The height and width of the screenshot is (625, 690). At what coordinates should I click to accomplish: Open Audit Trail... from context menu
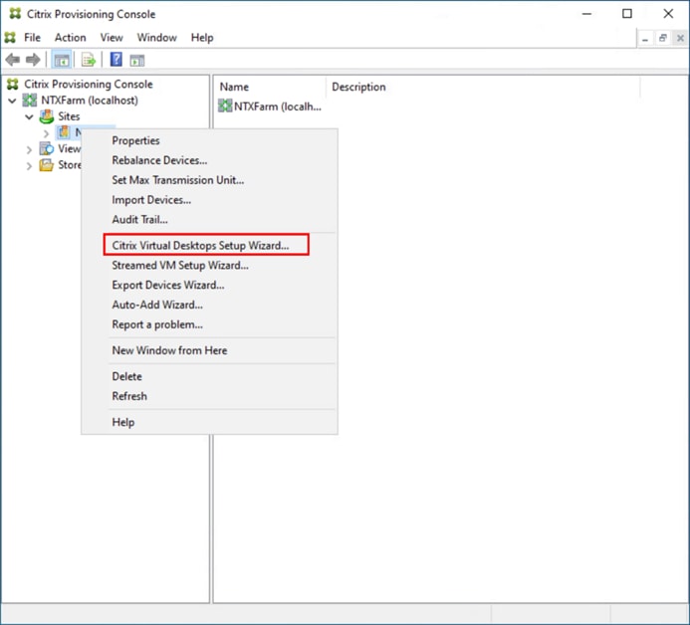click(x=209, y=220)
